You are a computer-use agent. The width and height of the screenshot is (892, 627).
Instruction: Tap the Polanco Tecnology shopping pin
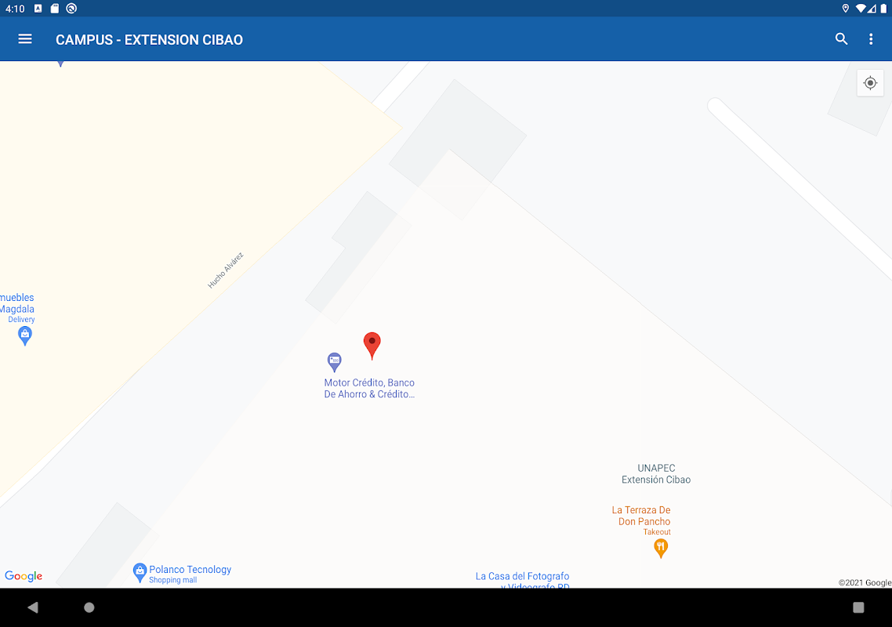140,572
